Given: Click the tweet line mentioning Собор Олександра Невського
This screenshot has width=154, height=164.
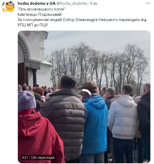Looking at the screenshot, I should click(82, 20).
